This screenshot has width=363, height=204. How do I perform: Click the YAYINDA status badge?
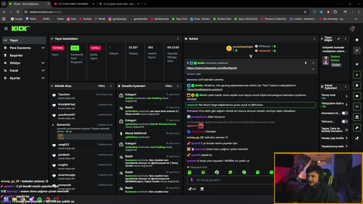[x=58, y=48]
